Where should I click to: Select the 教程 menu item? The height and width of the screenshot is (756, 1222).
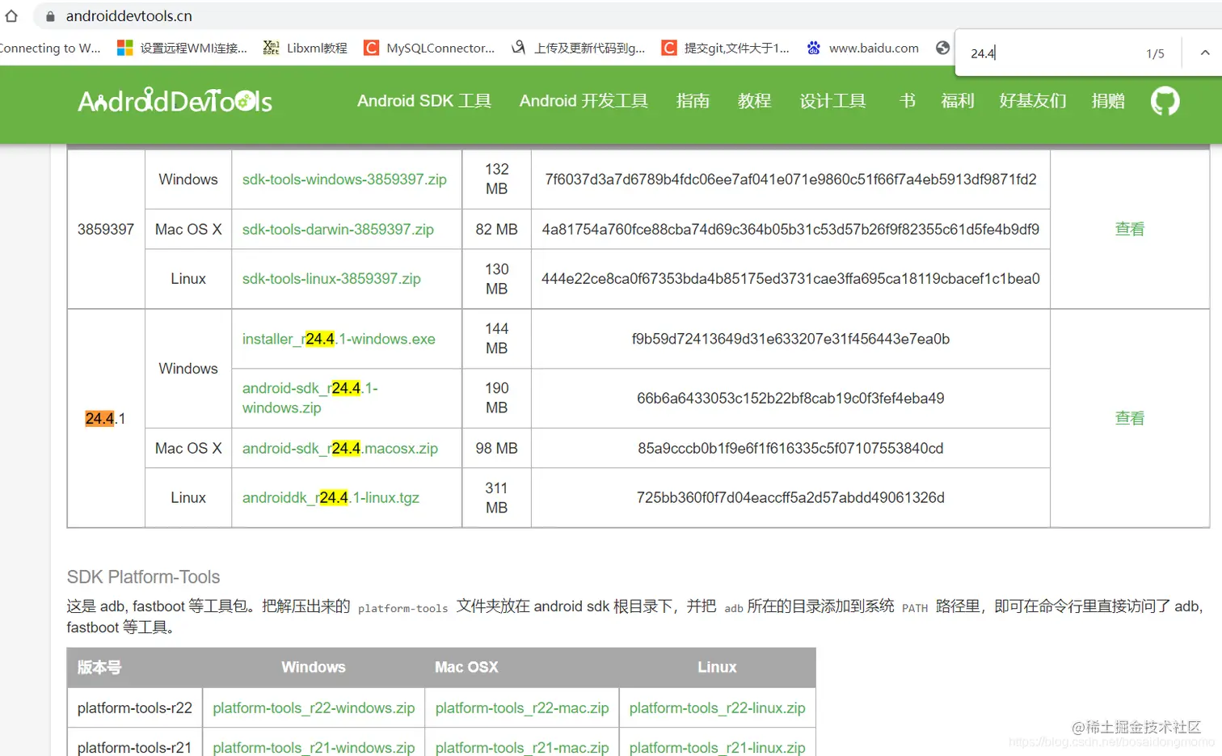[753, 101]
